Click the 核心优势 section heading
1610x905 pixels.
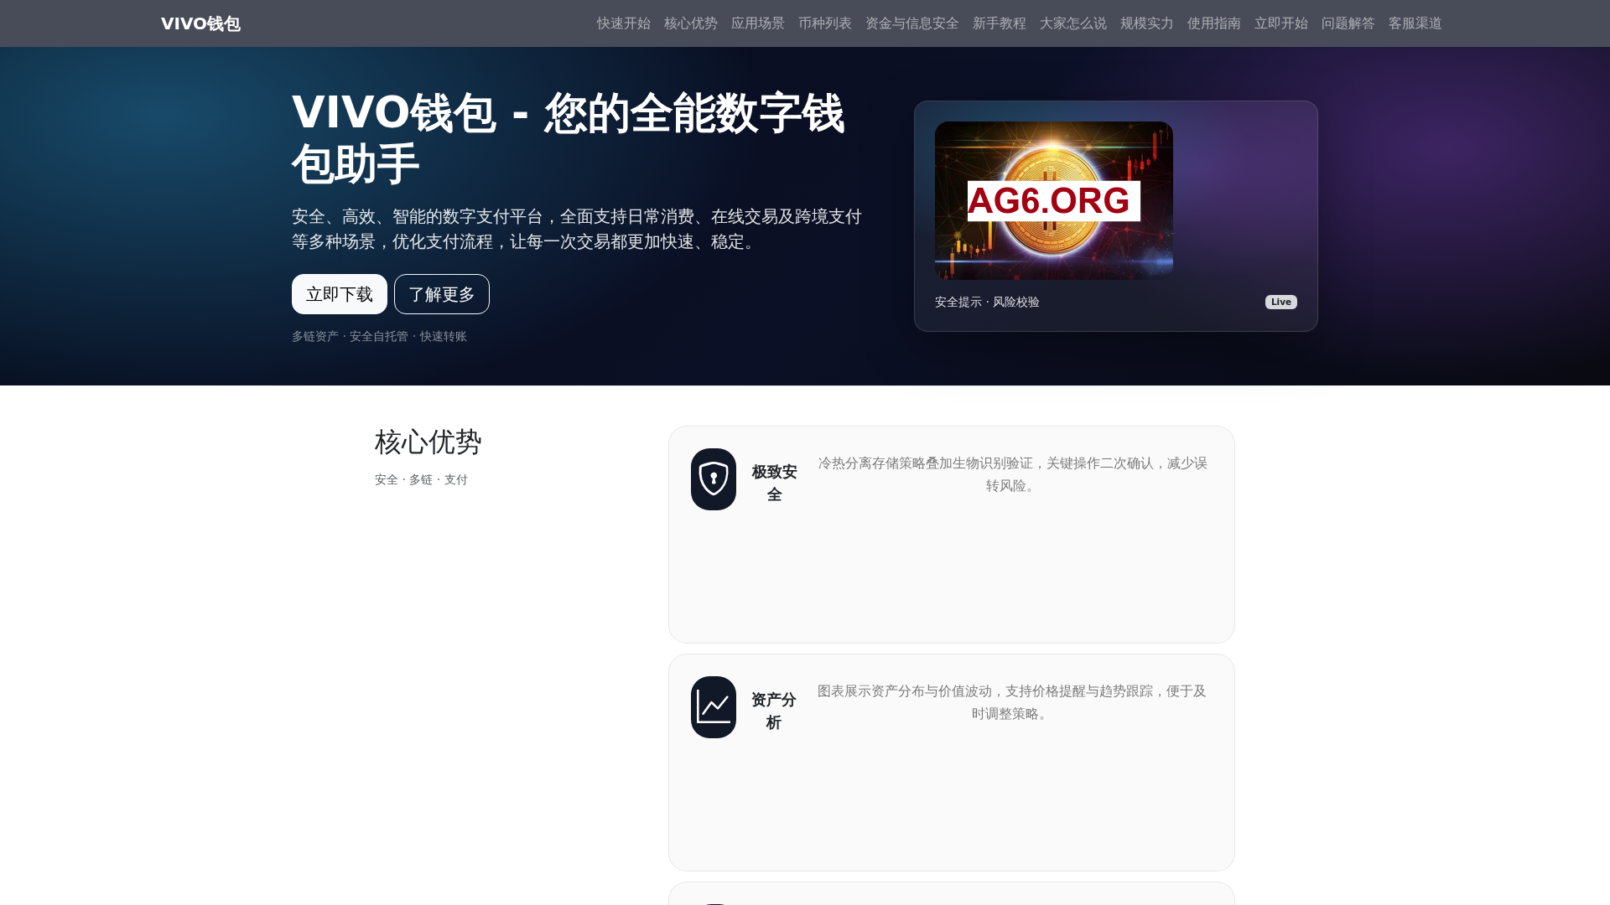(x=428, y=442)
